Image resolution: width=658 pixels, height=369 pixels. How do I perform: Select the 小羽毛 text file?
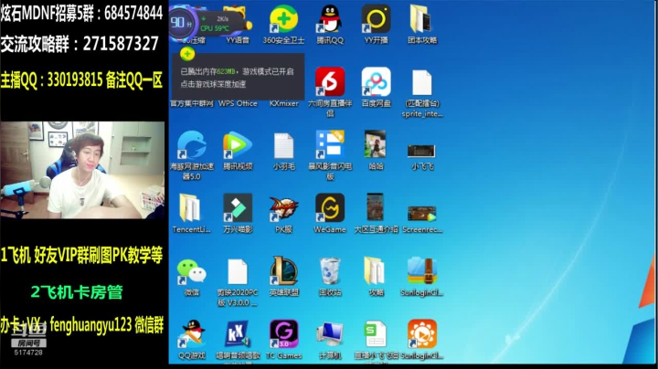283,151
